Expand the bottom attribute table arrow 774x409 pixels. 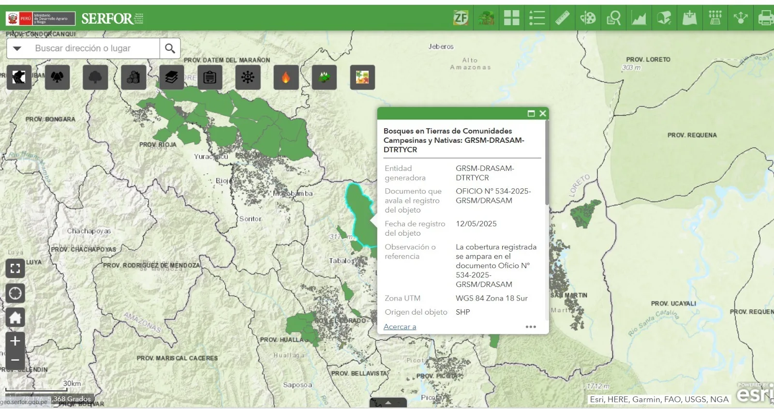388,403
